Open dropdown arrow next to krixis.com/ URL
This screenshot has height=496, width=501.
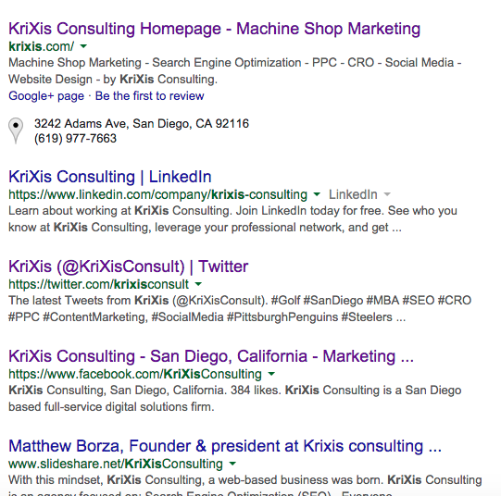click(x=83, y=46)
